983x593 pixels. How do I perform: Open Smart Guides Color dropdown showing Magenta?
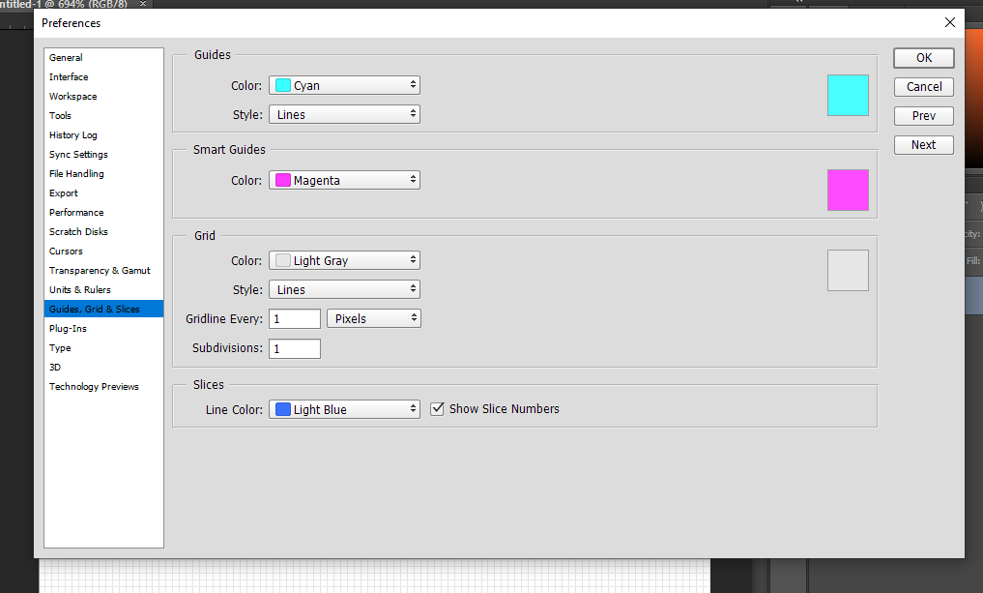[x=345, y=180]
